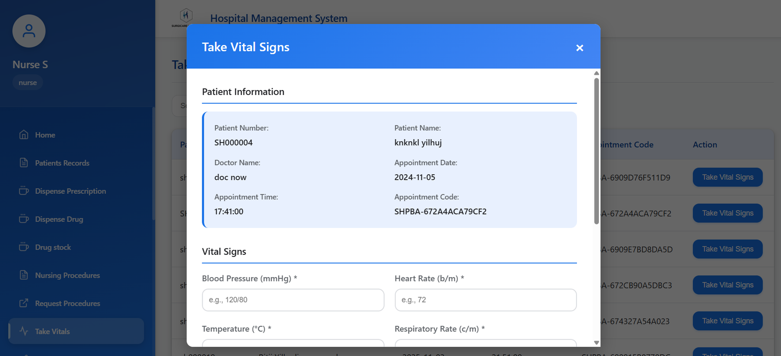Click the sidebar scrollbar
Image resolution: width=781 pixels, height=356 pixels.
coord(153,163)
